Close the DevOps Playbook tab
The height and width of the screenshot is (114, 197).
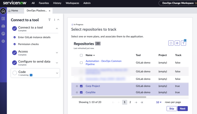(50, 11)
